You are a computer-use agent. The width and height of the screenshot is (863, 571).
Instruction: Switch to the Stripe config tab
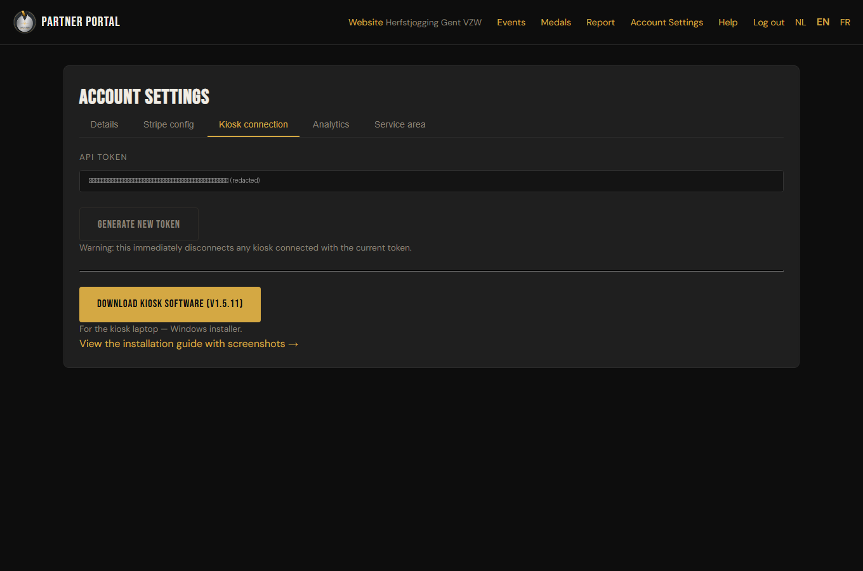(x=169, y=124)
